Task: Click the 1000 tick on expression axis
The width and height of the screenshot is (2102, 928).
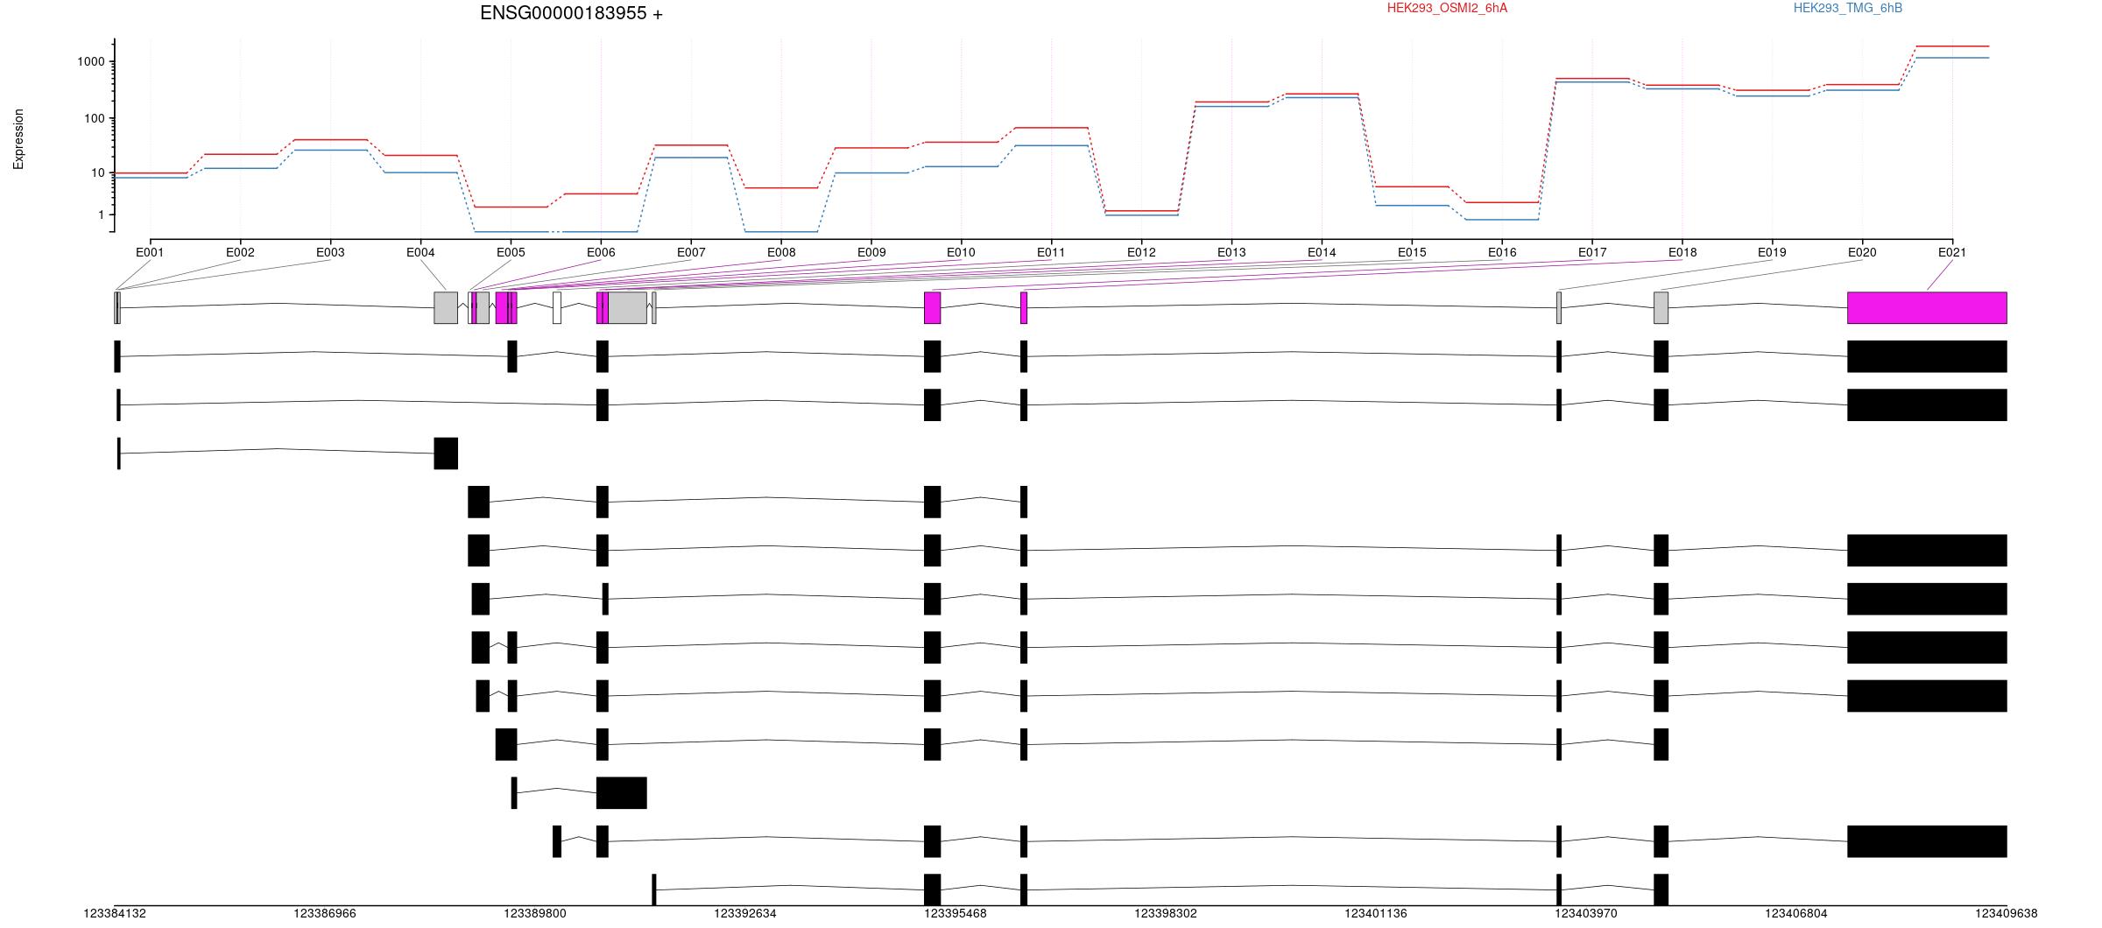Action: [x=90, y=61]
